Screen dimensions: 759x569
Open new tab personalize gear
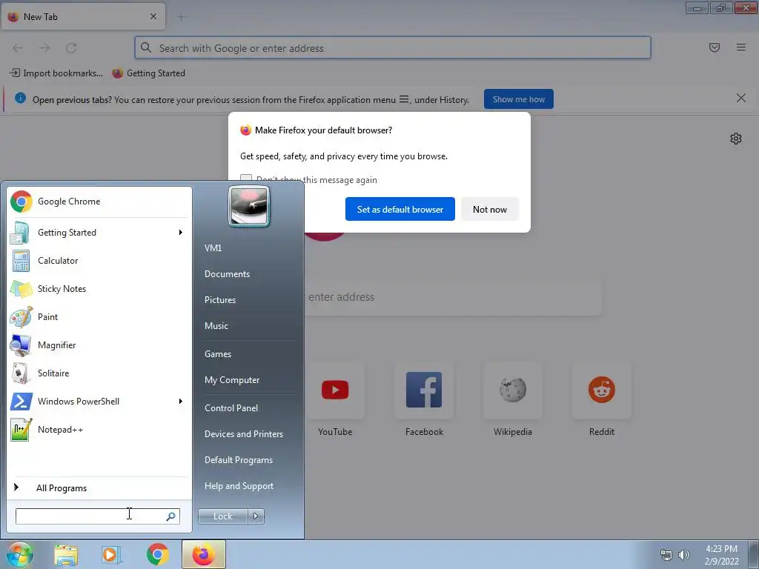coord(736,139)
